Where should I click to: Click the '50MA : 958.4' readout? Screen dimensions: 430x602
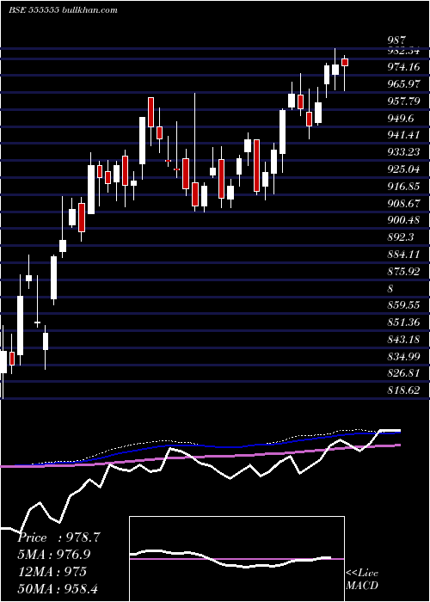[x=59, y=589]
